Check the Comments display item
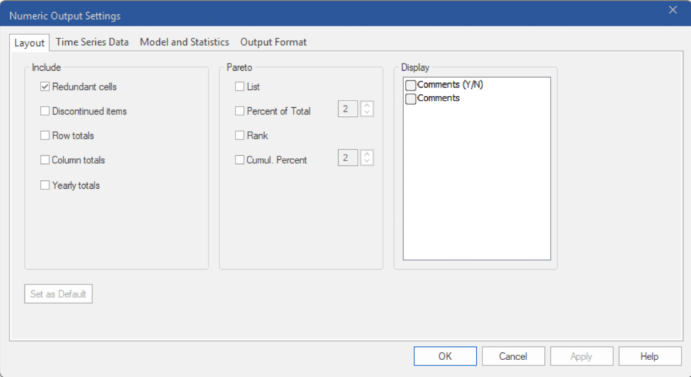The width and height of the screenshot is (691, 377). tap(410, 99)
